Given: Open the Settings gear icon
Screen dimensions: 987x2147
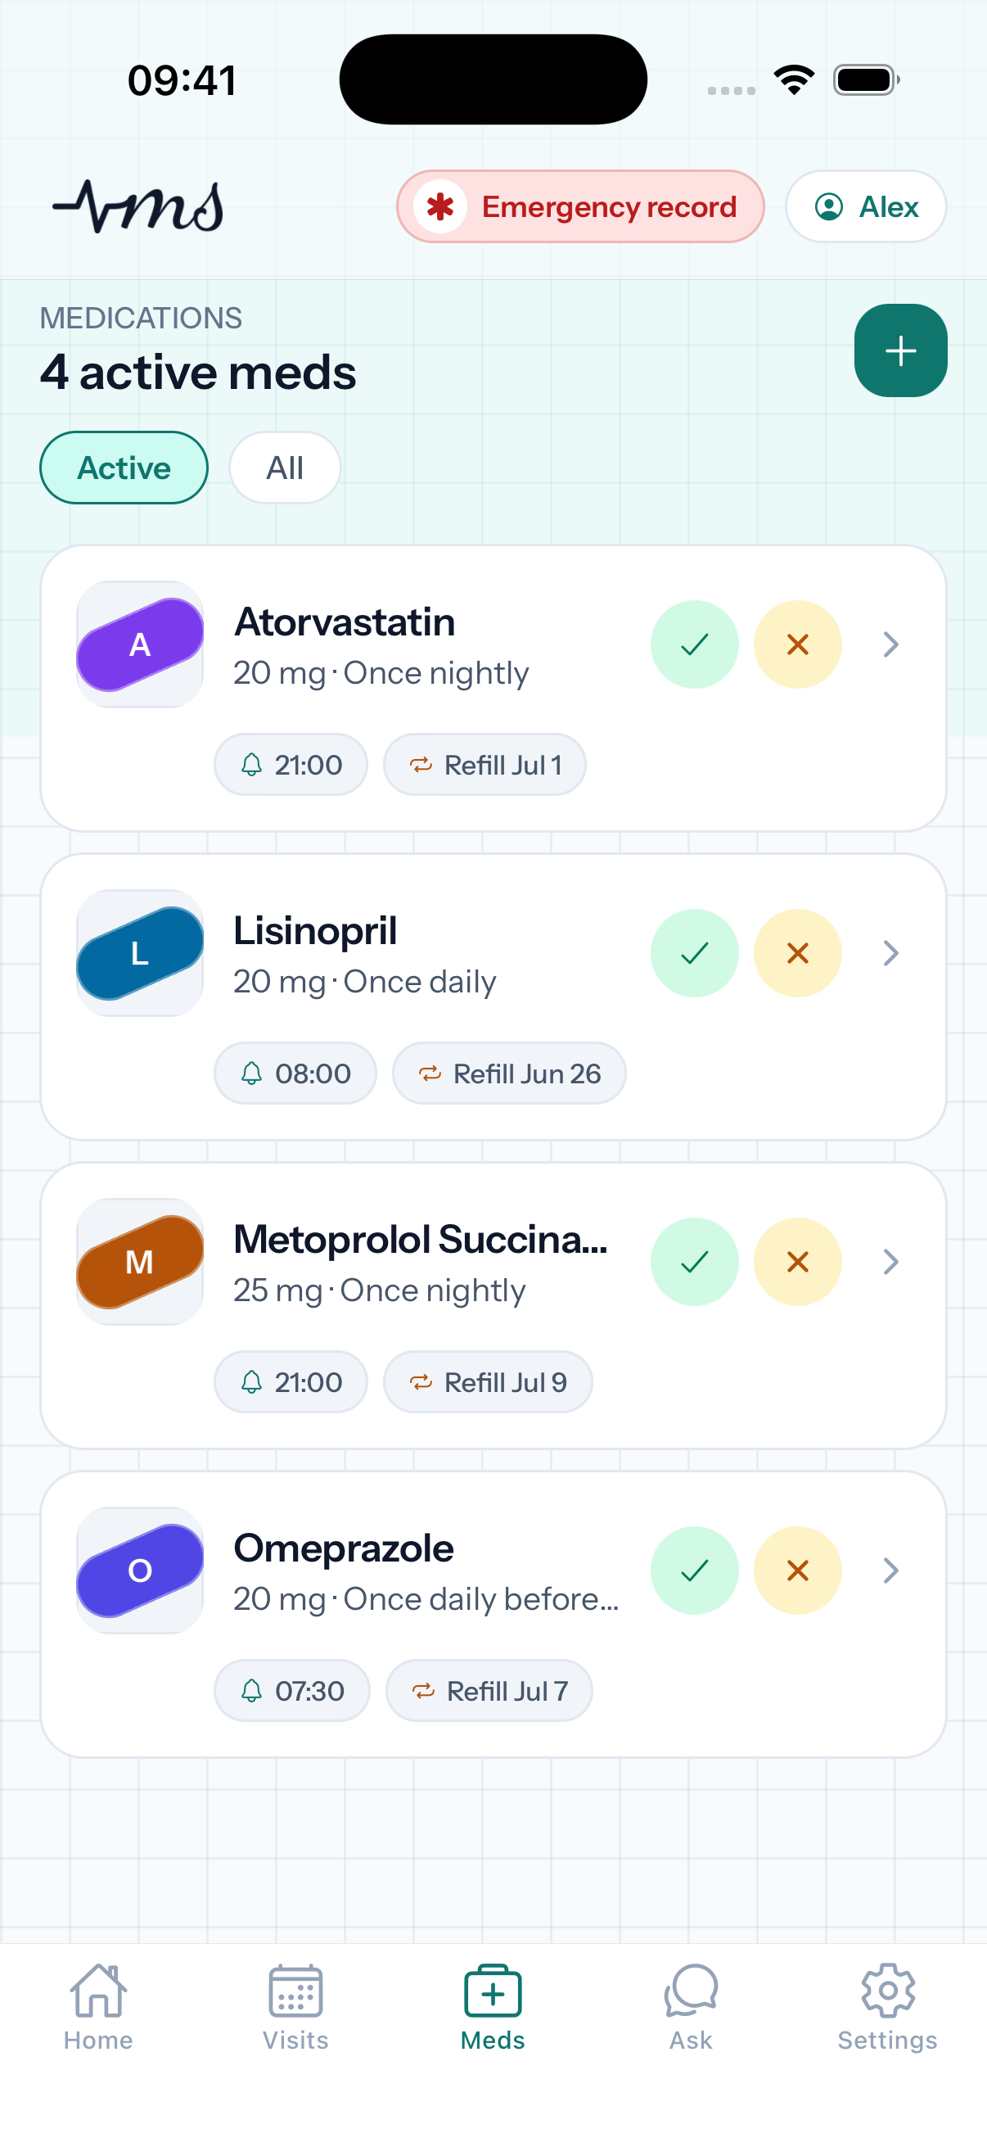Looking at the screenshot, I should [887, 1991].
